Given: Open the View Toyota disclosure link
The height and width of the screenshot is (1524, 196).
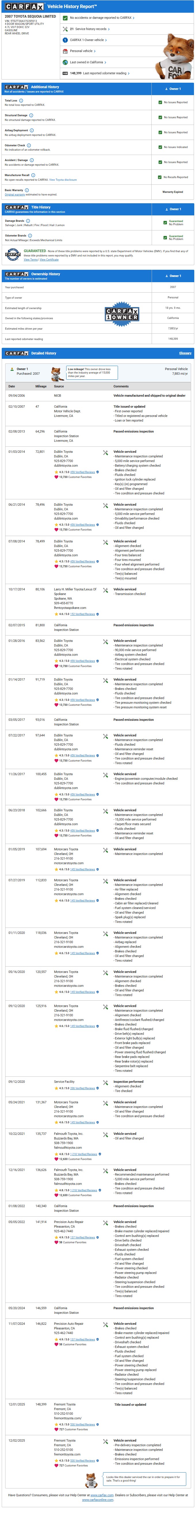Looking at the screenshot, I should (x=63, y=180).
